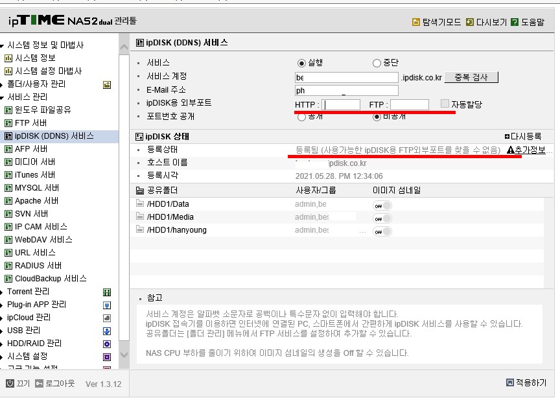Screen dimensions: 560x398
Task: Click the ipCloud 관리 cloud icon
Action: tap(107, 318)
